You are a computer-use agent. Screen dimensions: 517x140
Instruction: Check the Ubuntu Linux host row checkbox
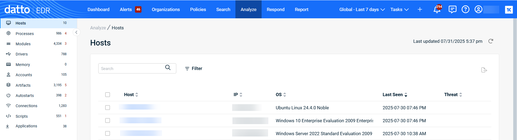pos(108,108)
